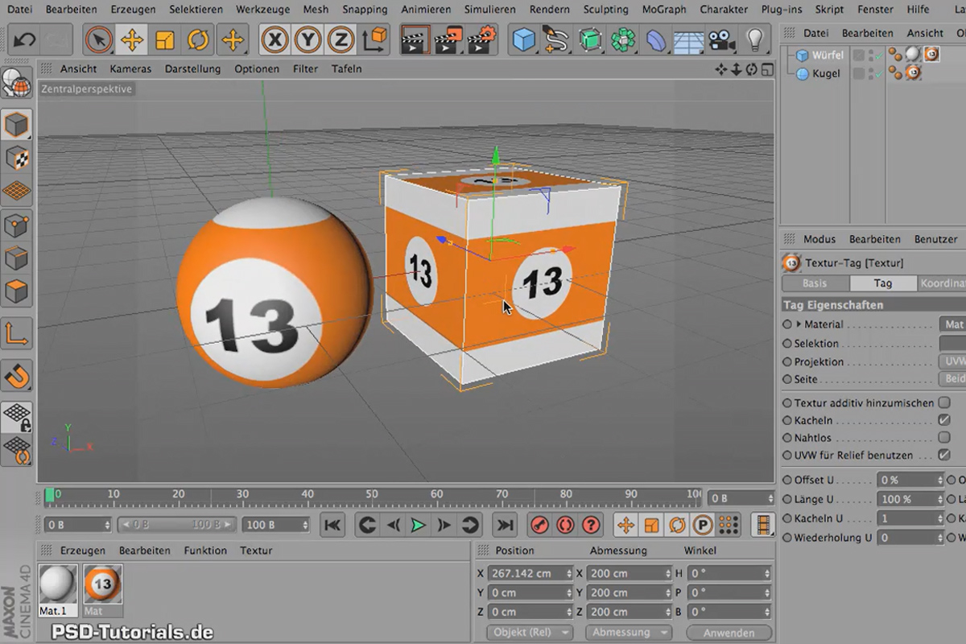Click the Anwenden button
The image size is (966, 644).
coord(729,633)
